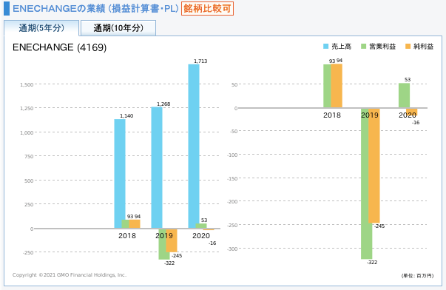Select the 2020 sales bar labeled 1,713
The width and height of the screenshot is (446, 290).
pyautogui.click(x=194, y=146)
